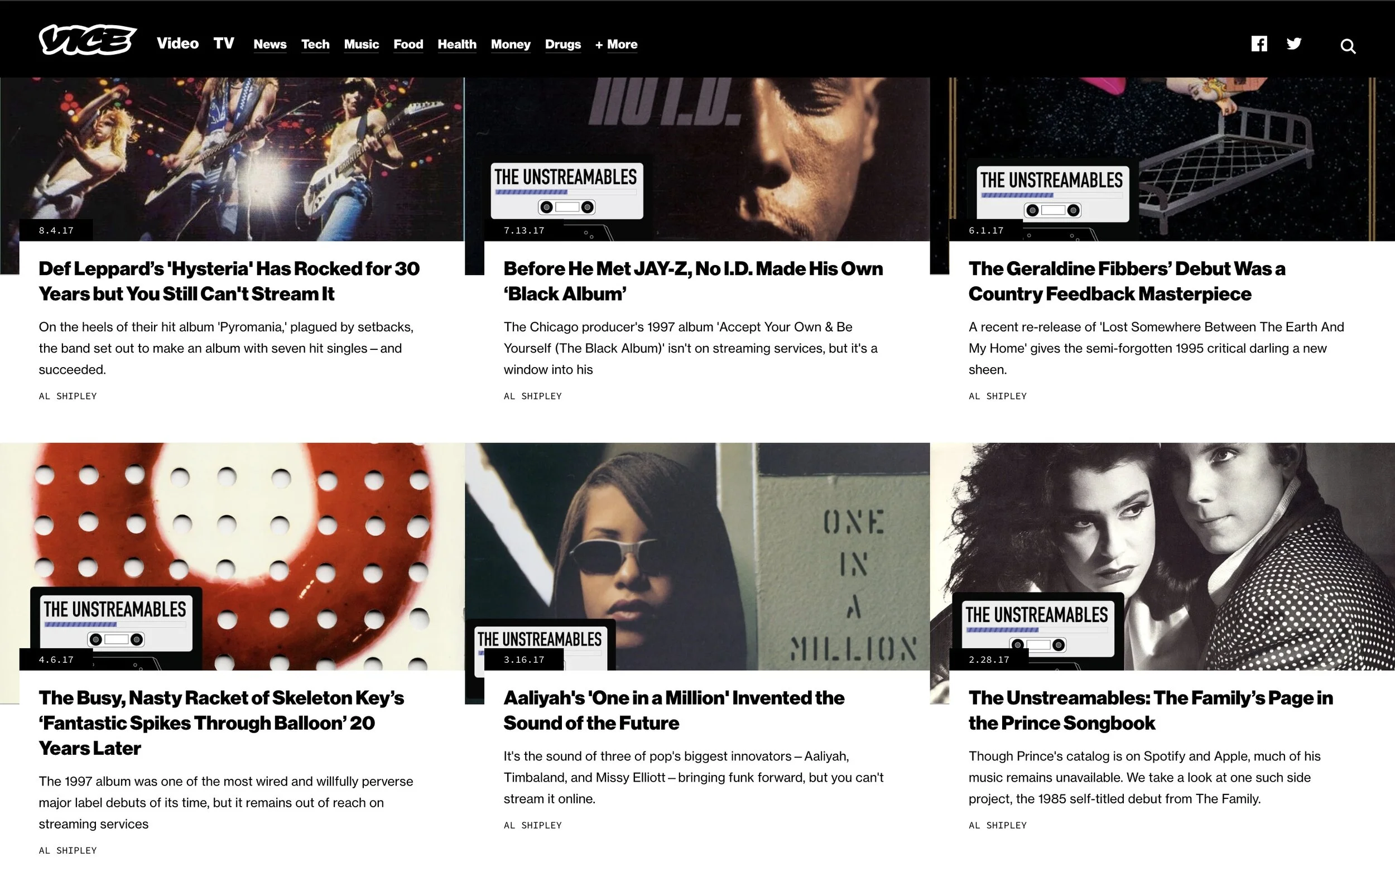
Task: Click Al Shipley byline under Prince Songbook article
Action: click(x=997, y=825)
